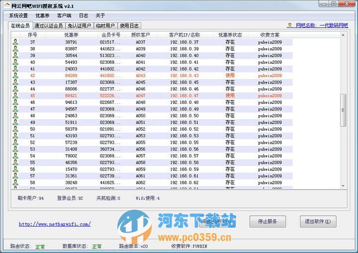Screen dimensions: 358x253
Task: Click the user icon in row 39
Action: pyautogui.click(x=15, y=55)
